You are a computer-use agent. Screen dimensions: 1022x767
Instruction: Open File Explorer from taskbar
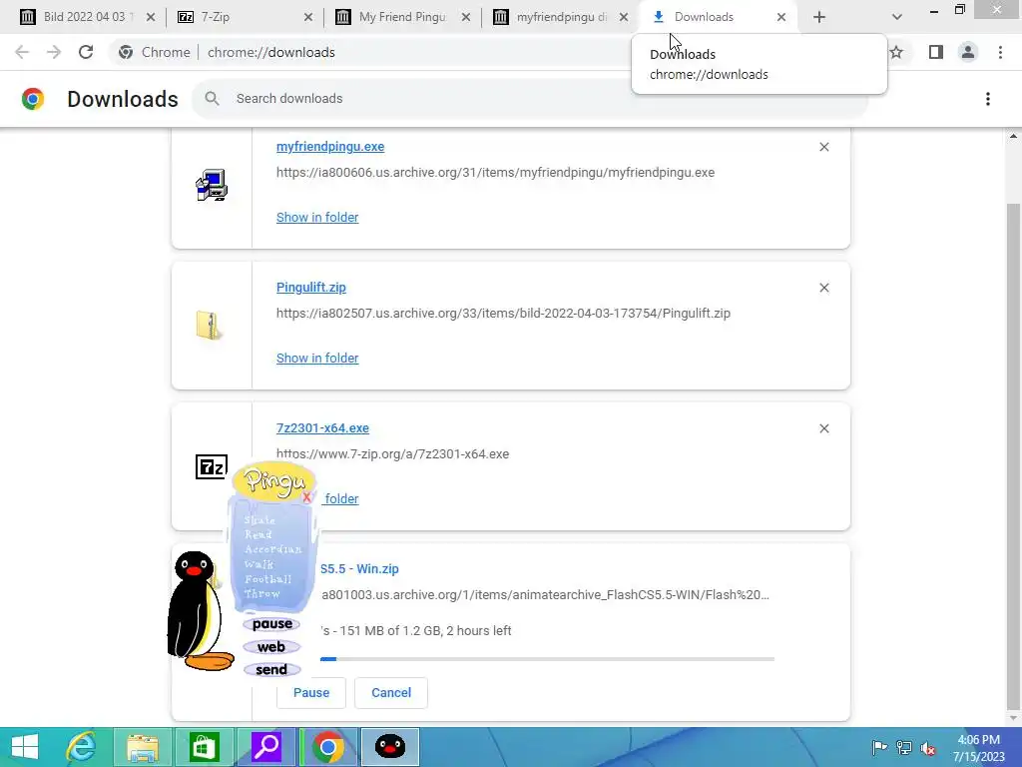[x=142, y=747]
